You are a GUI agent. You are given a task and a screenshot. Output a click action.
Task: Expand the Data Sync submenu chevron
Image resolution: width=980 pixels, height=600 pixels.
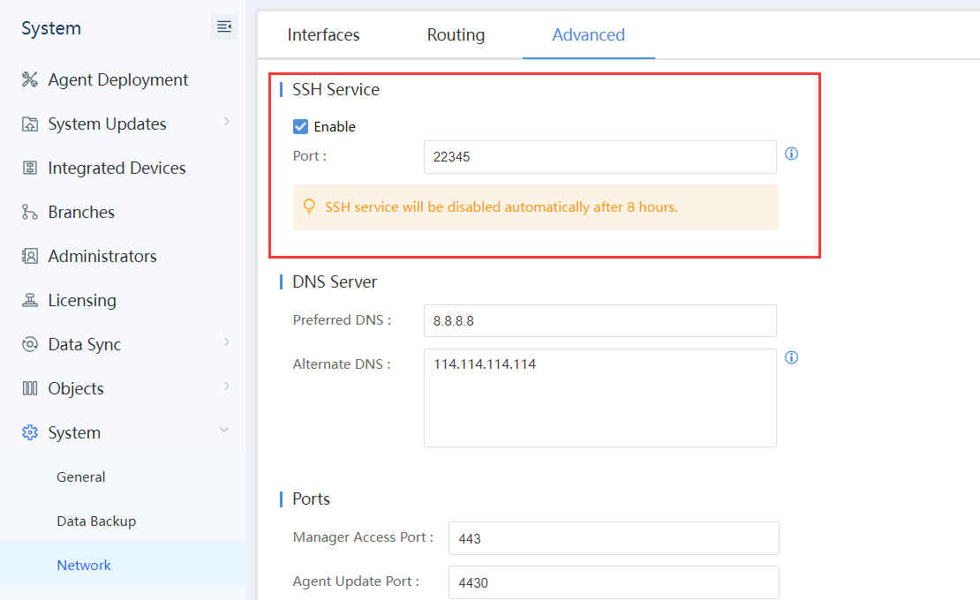(227, 342)
